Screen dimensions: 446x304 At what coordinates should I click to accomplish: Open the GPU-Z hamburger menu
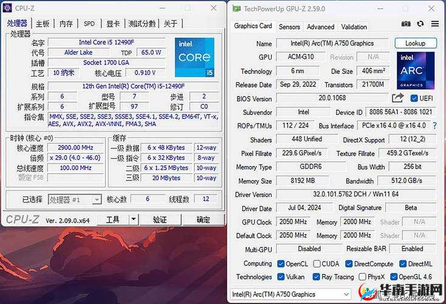click(x=435, y=24)
